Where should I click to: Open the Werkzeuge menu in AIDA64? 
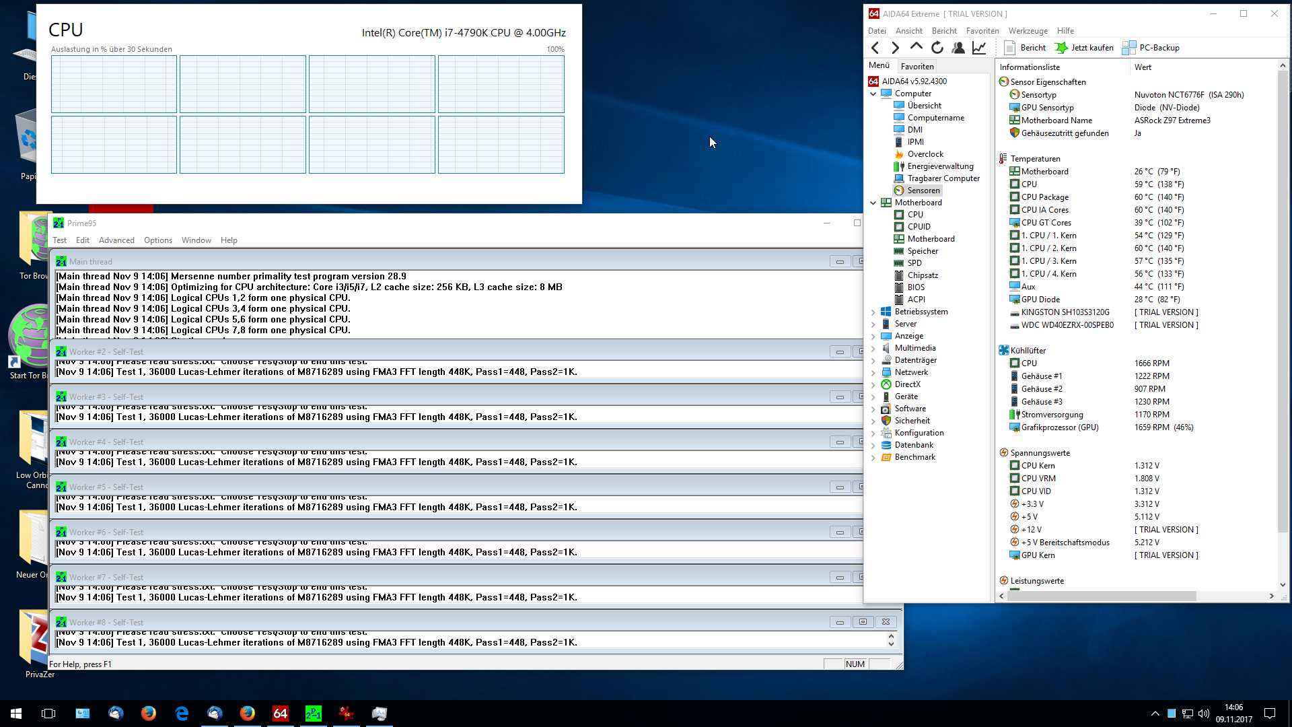pos(1028,31)
